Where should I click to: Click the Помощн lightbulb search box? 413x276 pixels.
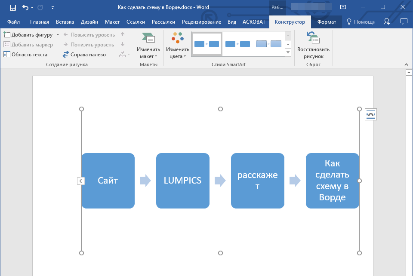tap(361, 22)
